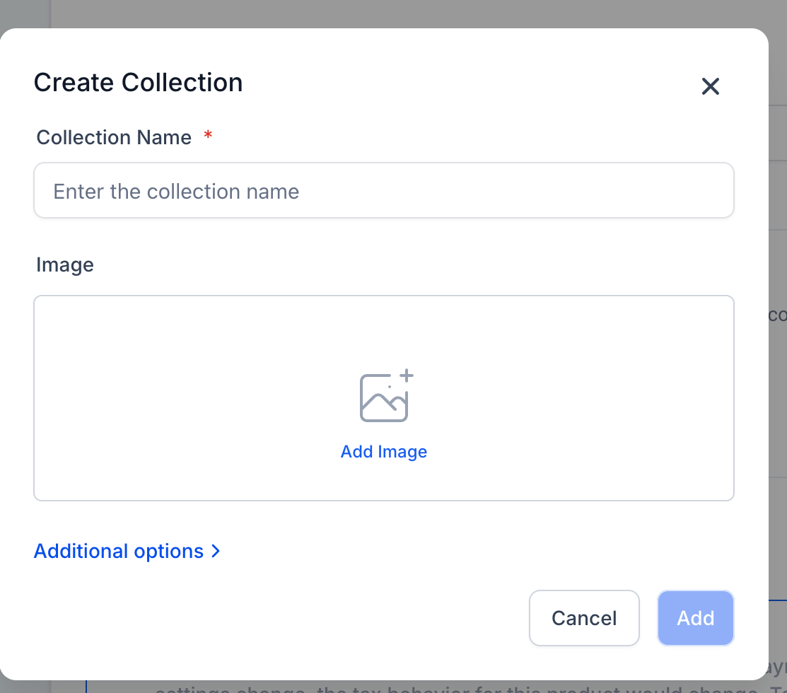787x693 pixels.
Task: Click the chevron beside Additional options
Action: [x=216, y=551]
